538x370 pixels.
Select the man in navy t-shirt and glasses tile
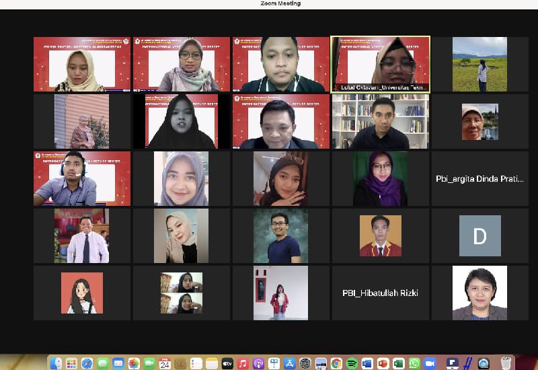(280, 236)
